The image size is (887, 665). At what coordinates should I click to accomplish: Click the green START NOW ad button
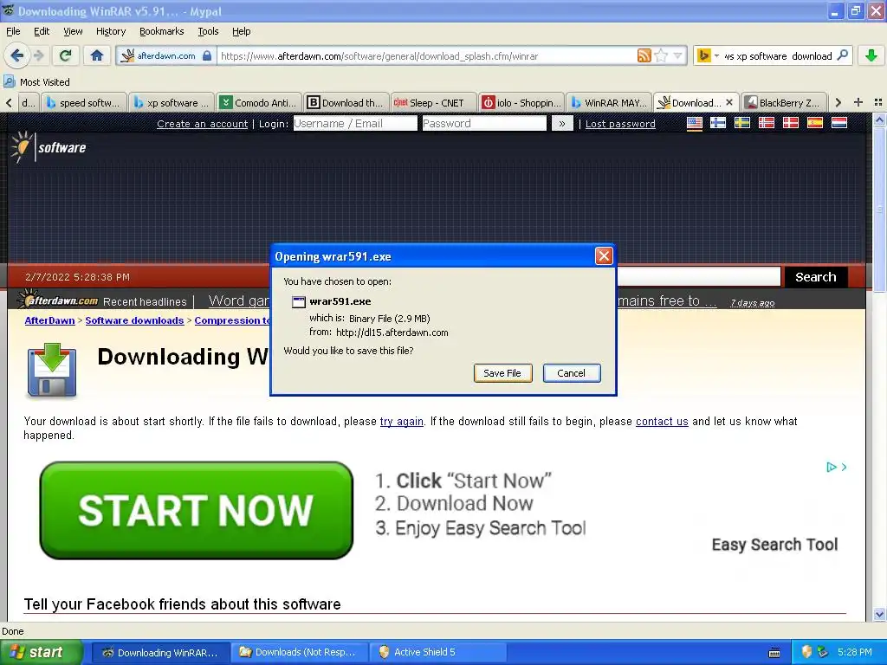[x=197, y=510]
